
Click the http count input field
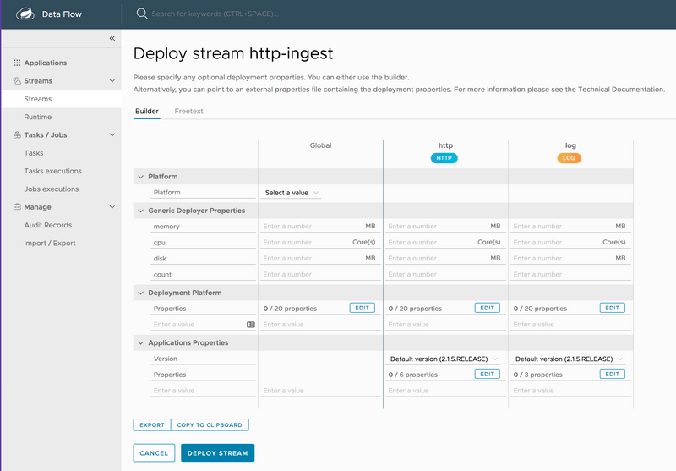(445, 274)
